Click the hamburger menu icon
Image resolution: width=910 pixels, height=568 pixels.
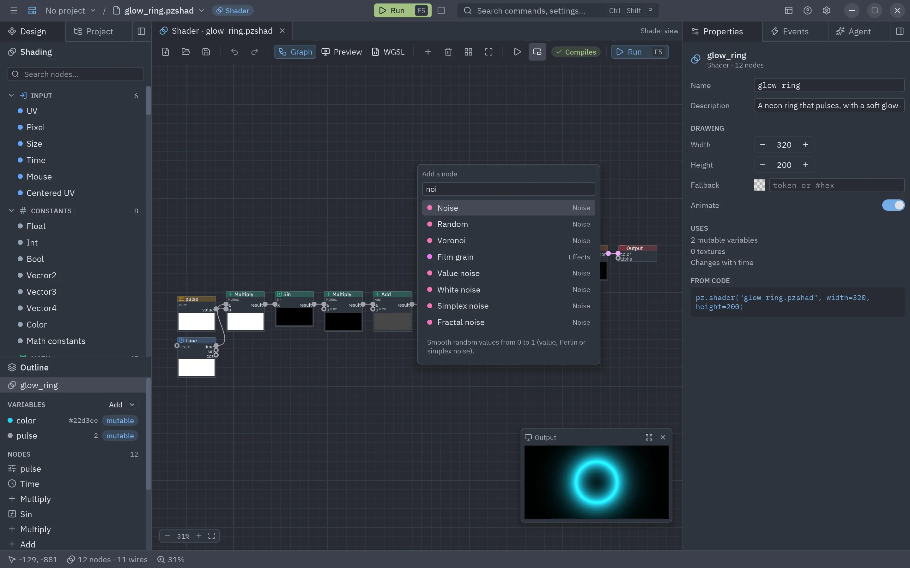[x=14, y=10]
